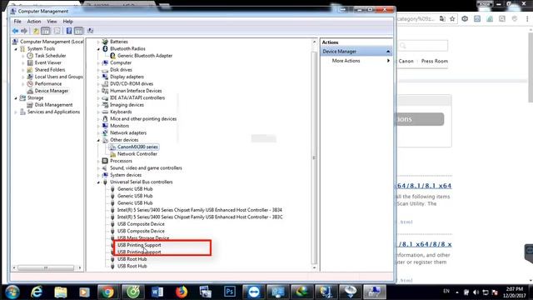Viewport: 533px width, 300px height.
Task: Toggle the Show/Hide Console Tree toolbar icon
Action: [45, 31]
